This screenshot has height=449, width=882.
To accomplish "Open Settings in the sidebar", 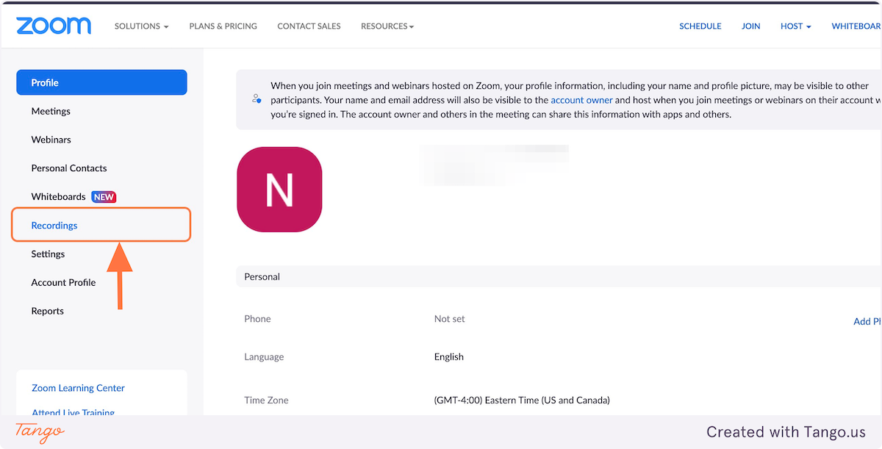I will 48,254.
